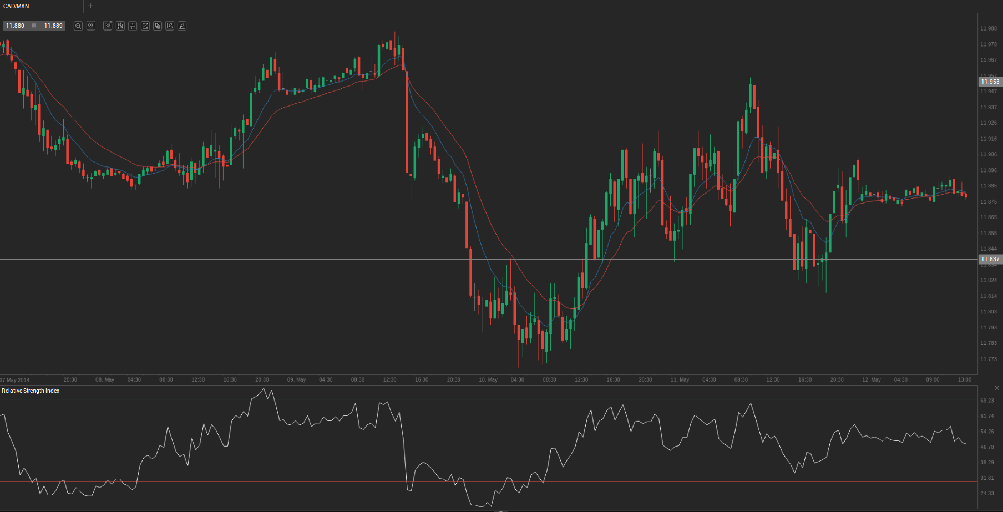Open the candlestick chart type selector

click(120, 26)
